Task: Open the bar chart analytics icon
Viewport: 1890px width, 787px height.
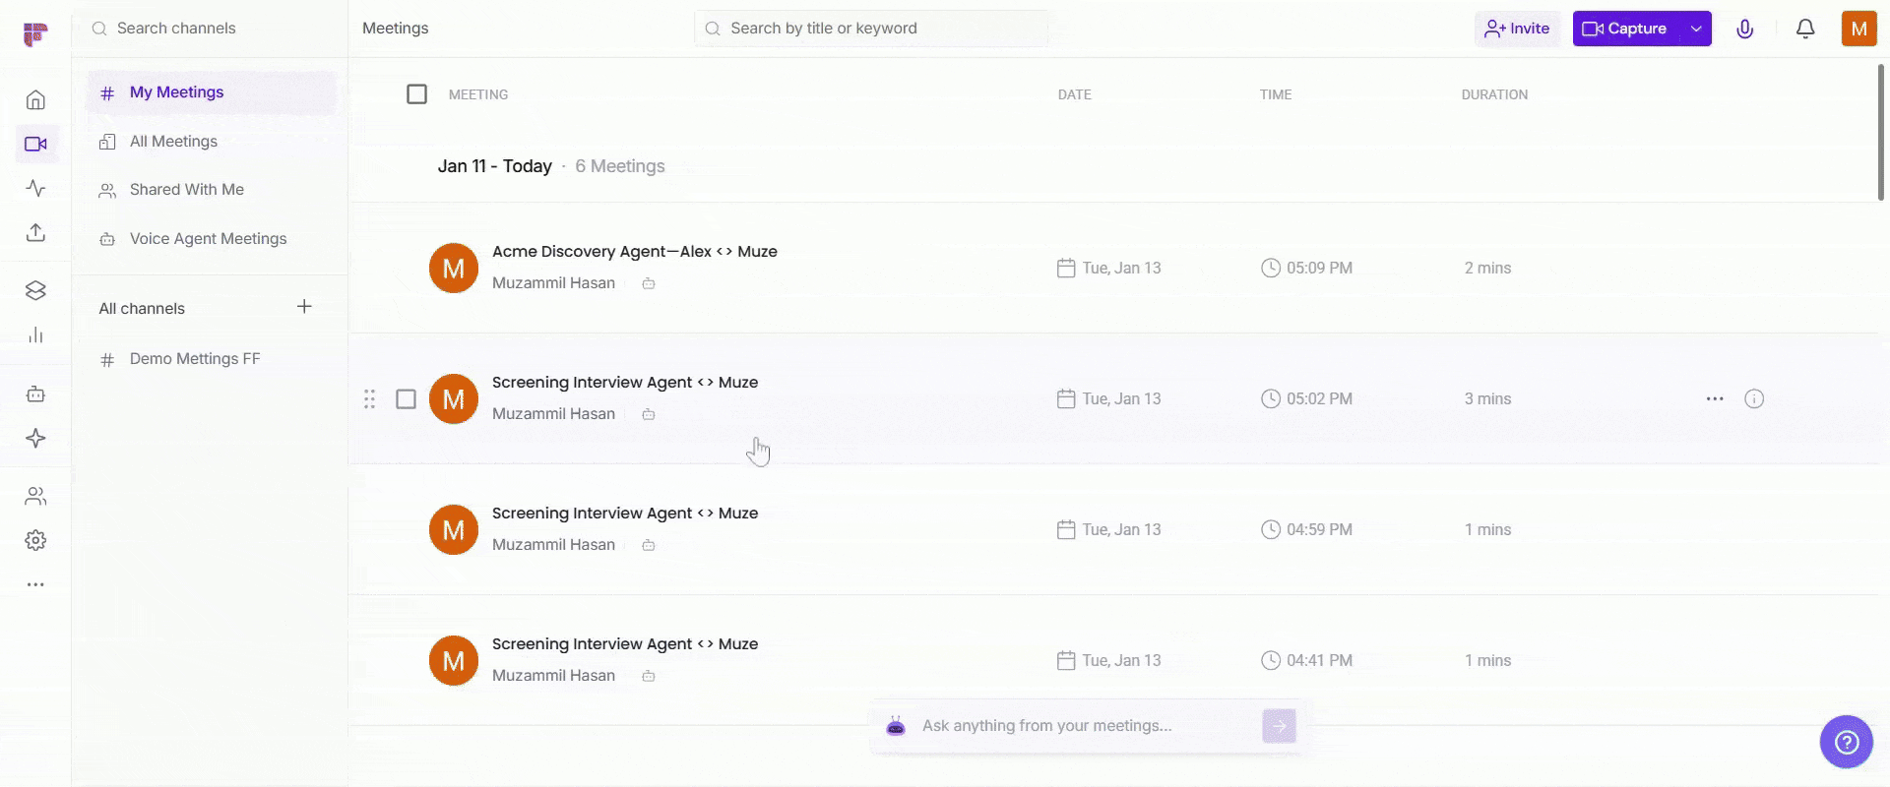Action: click(35, 335)
